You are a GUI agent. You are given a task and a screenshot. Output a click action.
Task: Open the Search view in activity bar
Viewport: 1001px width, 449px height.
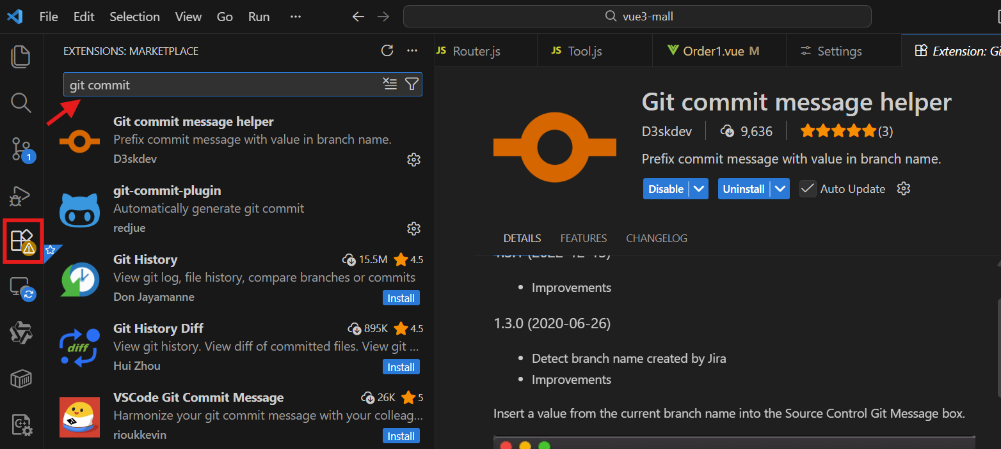(x=21, y=102)
